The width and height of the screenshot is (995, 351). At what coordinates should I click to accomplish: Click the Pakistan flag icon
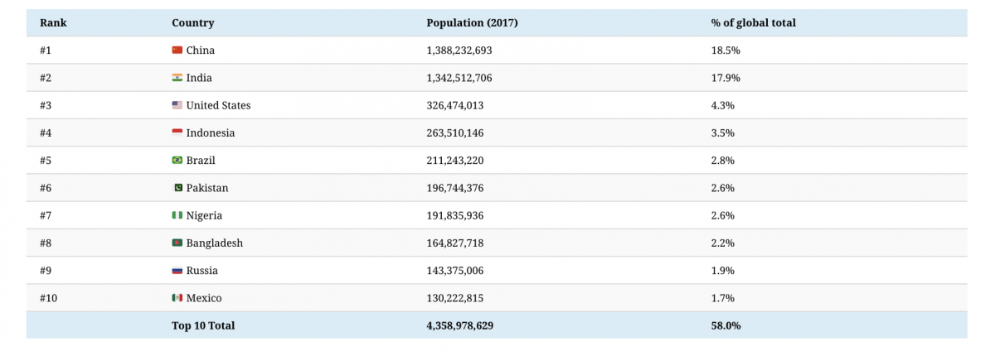coord(177,188)
